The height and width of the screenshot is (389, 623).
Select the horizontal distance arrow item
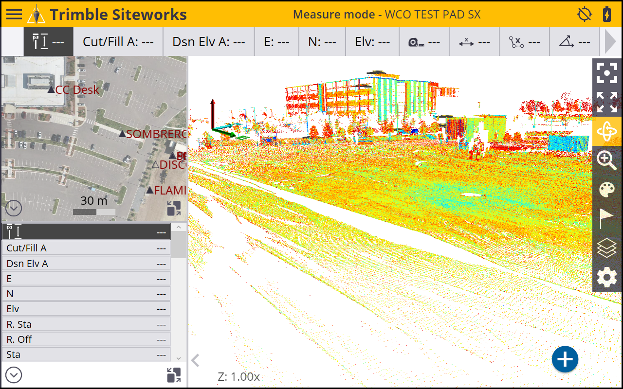coord(474,41)
